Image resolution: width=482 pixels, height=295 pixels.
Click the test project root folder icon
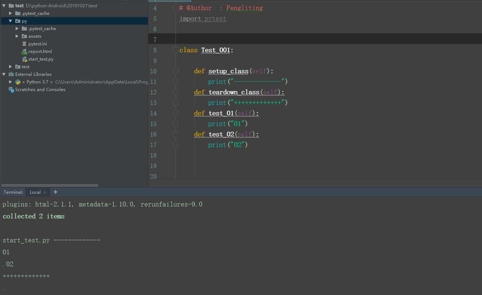coord(11,5)
